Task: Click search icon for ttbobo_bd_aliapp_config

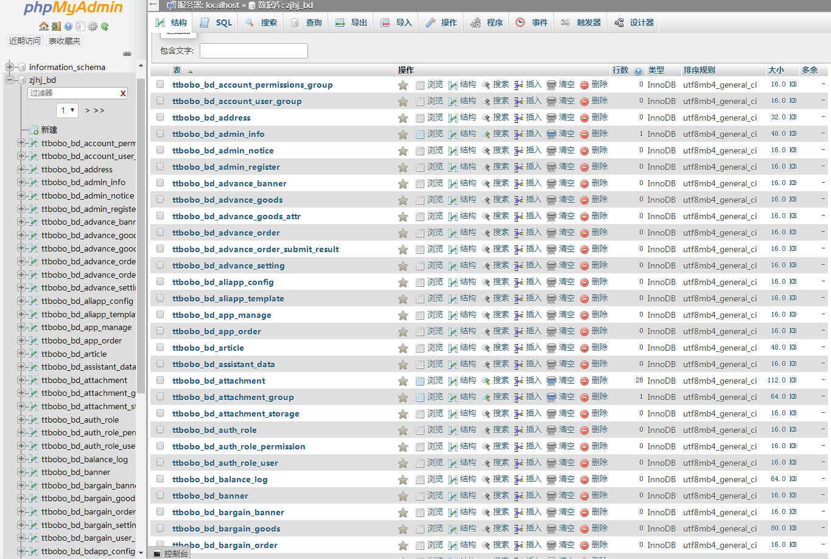Action: click(x=486, y=282)
